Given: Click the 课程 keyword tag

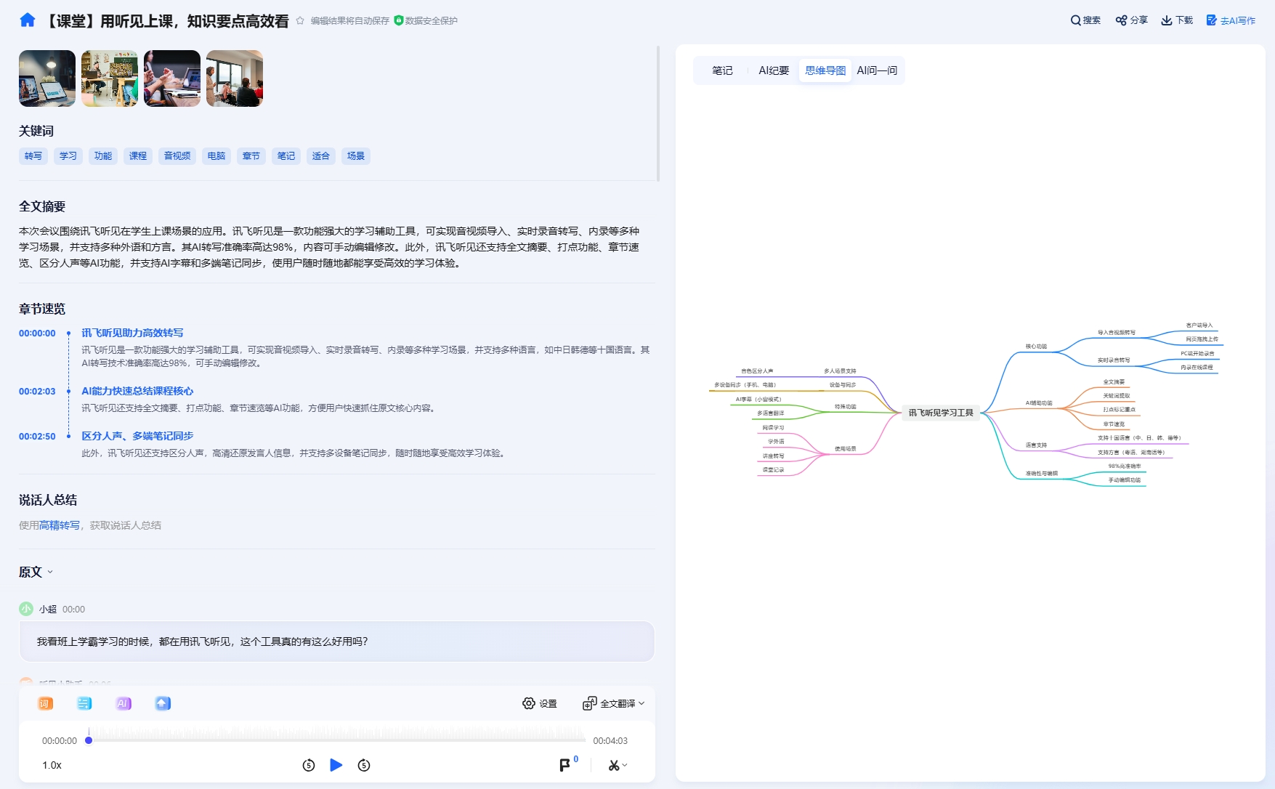Looking at the screenshot, I should click(138, 156).
